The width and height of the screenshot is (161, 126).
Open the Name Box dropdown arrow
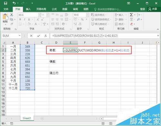pos(20,36)
